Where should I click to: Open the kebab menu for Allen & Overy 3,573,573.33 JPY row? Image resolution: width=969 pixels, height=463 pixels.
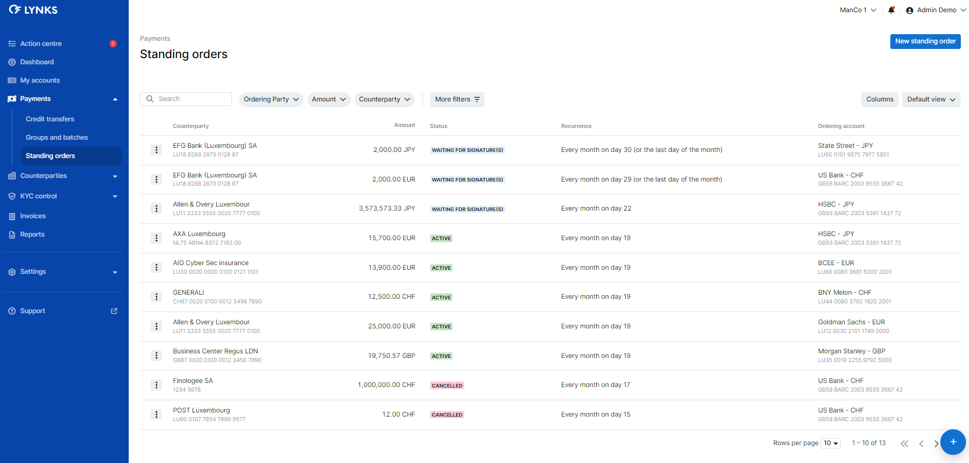click(x=156, y=209)
